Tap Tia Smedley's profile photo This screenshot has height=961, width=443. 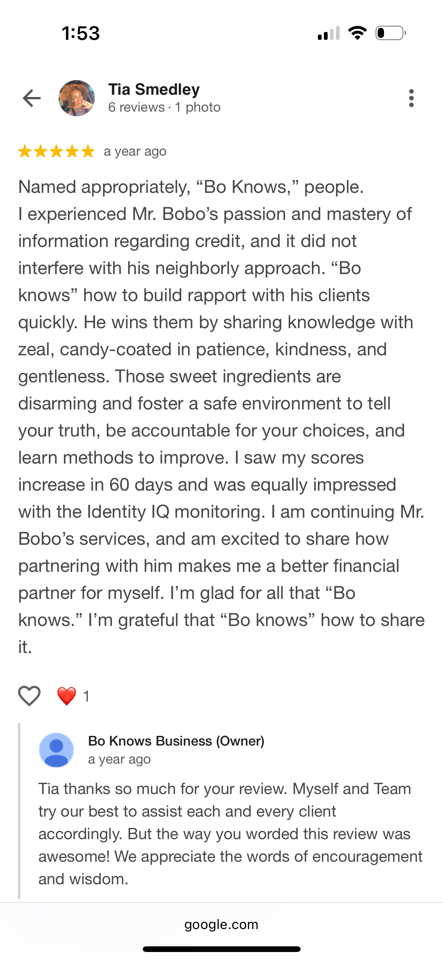pos(77,98)
